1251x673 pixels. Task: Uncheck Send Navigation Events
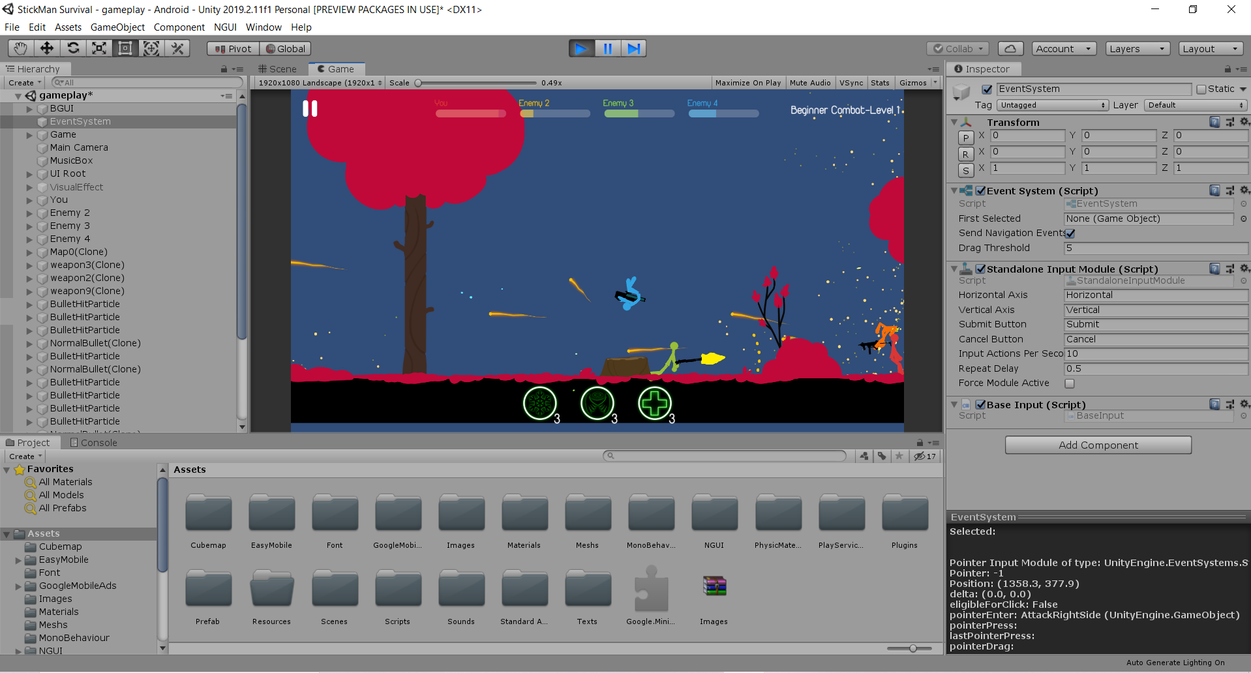pos(1070,233)
